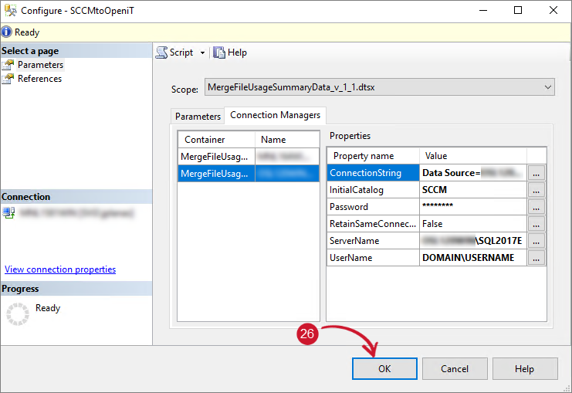Click the DOMAIN\USERNAME value
The width and height of the screenshot is (572, 393).
tap(473, 258)
